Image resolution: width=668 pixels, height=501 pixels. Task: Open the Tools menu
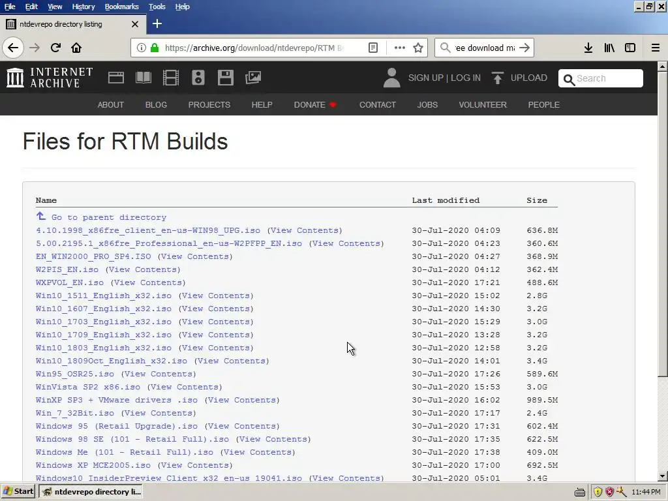[x=157, y=7]
